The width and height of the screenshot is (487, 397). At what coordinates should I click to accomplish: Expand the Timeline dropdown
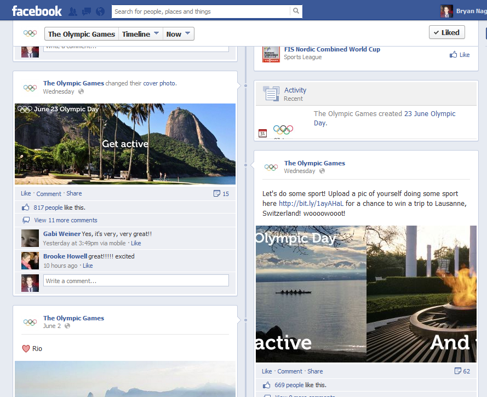point(141,34)
